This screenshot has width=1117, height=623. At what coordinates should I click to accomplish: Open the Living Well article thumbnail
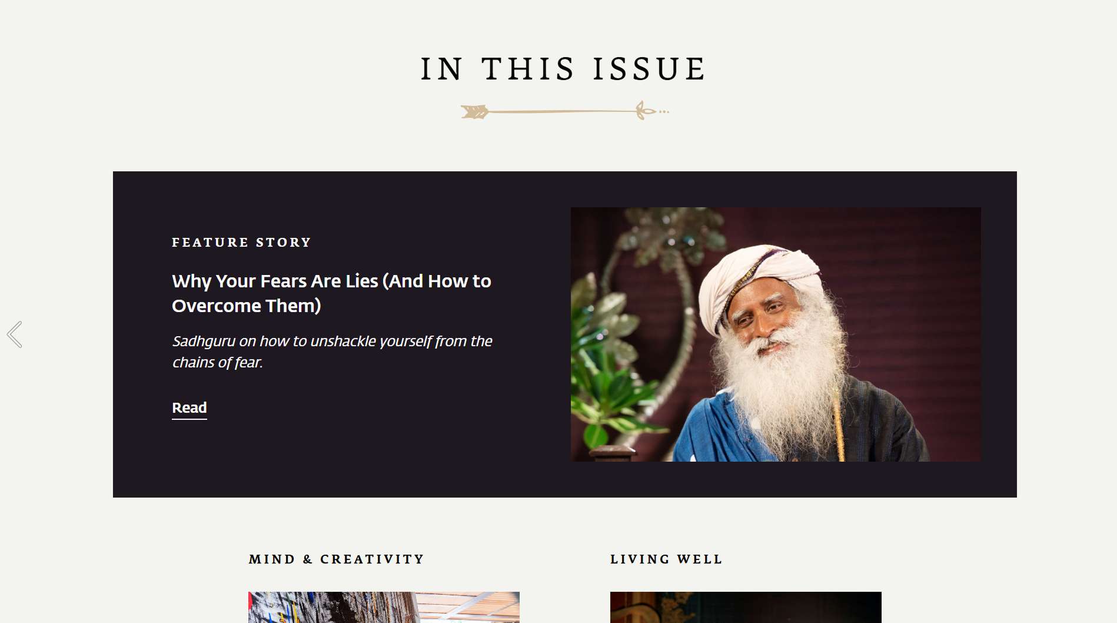tap(746, 607)
